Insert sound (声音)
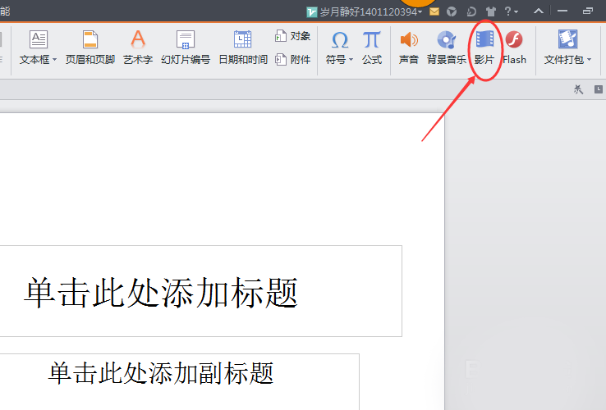 point(409,47)
